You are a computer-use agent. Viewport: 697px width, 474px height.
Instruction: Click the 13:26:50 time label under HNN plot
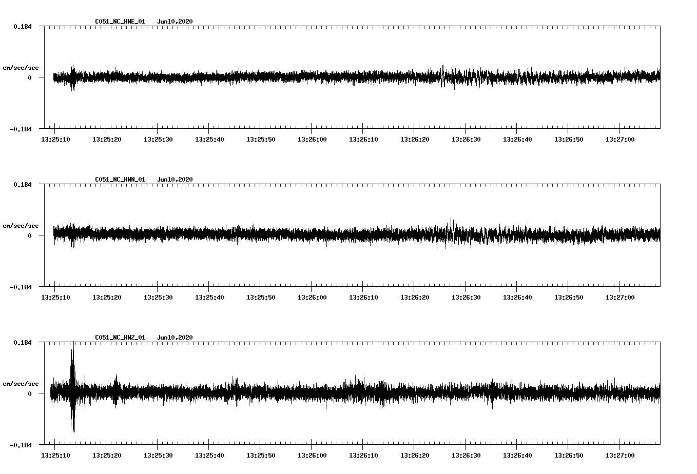[x=568, y=298]
